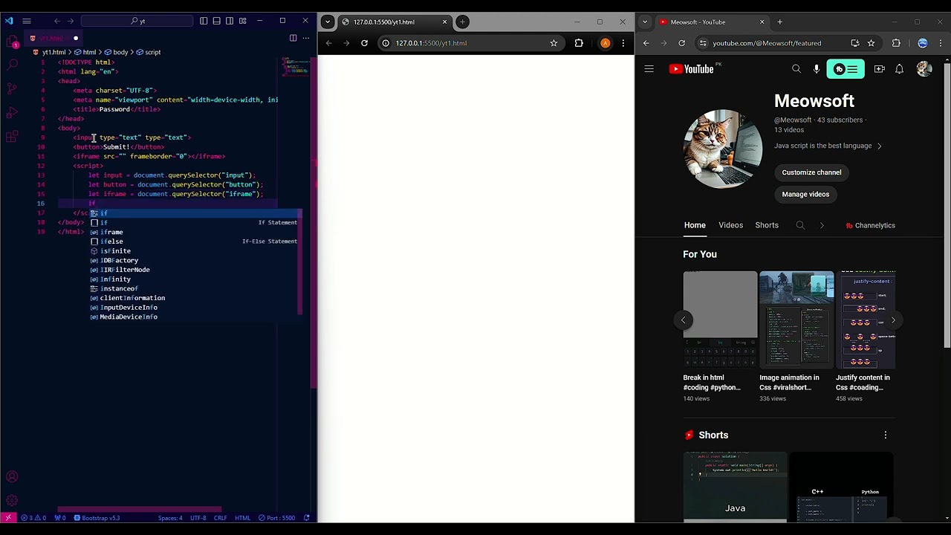Click the script breadcrumb in VS Code
951x535 pixels.
[x=149, y=52]
